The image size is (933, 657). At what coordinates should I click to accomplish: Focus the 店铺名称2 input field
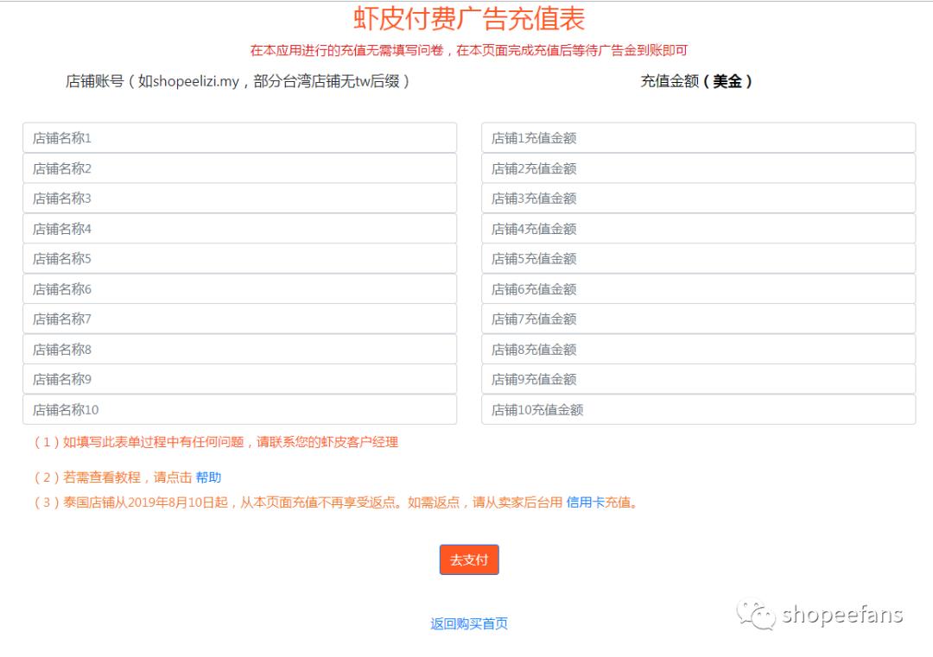tap(240, 168)
